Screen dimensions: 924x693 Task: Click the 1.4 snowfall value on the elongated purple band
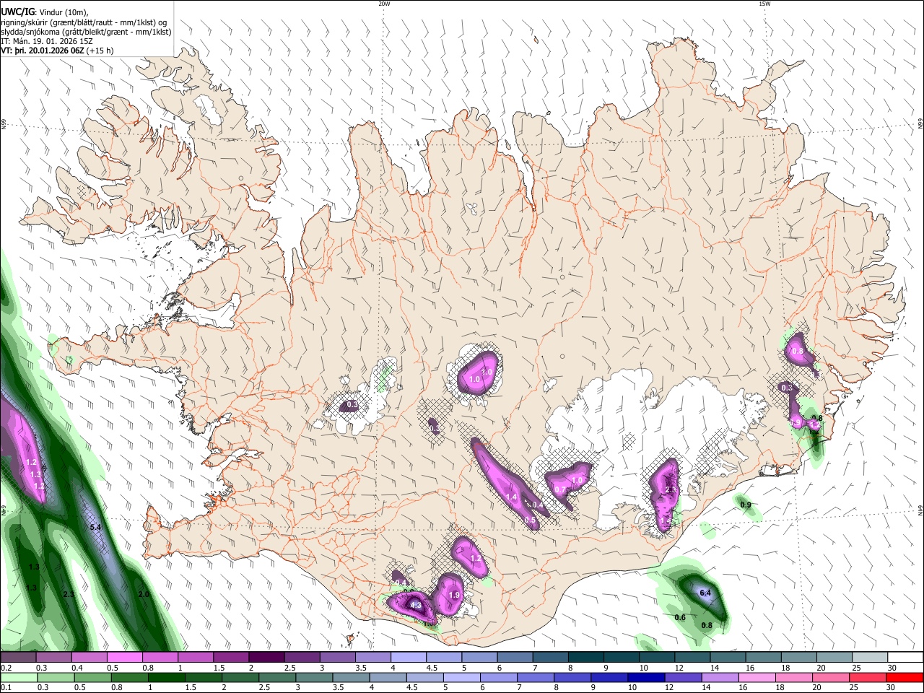tap(511, 497)
